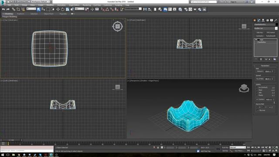The image size is (279, 157).
Task: Choose Bind to Space Warp icon
Action: tap(23, 9)
